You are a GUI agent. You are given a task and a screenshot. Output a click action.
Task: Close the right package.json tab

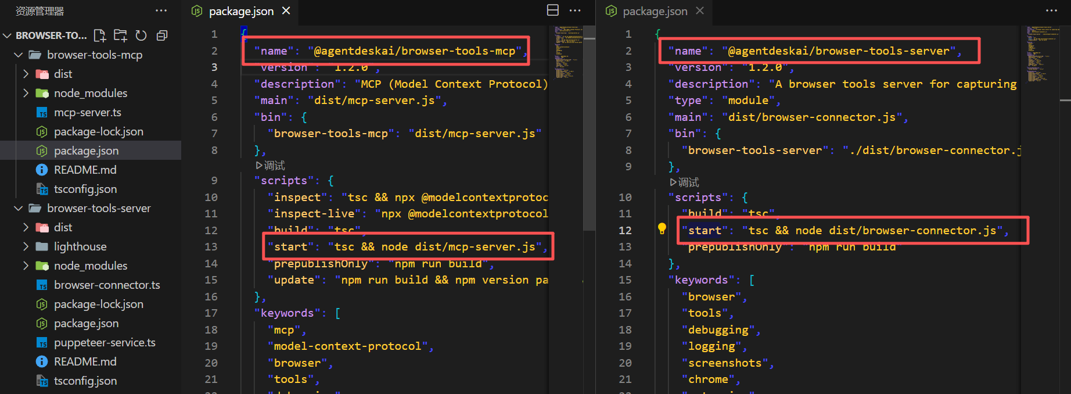[x=700, y=10]
